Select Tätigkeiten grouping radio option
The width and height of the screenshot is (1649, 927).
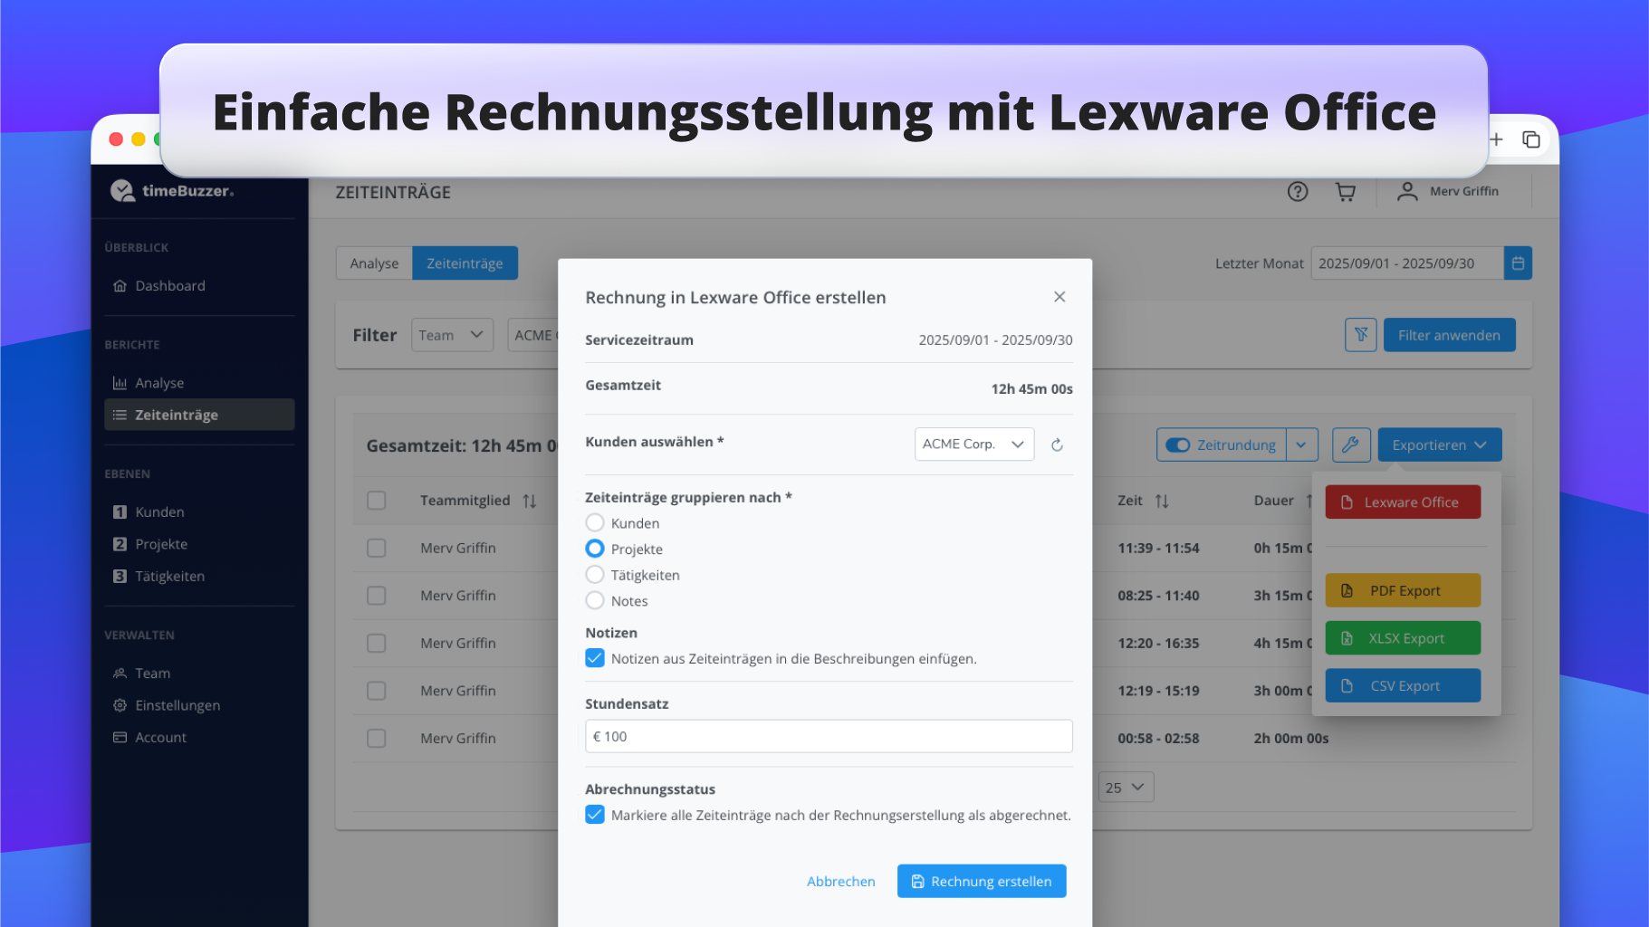595,575
